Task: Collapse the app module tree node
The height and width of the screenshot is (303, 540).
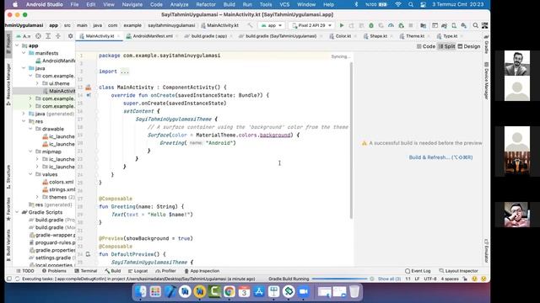Action: pos(17,45)
